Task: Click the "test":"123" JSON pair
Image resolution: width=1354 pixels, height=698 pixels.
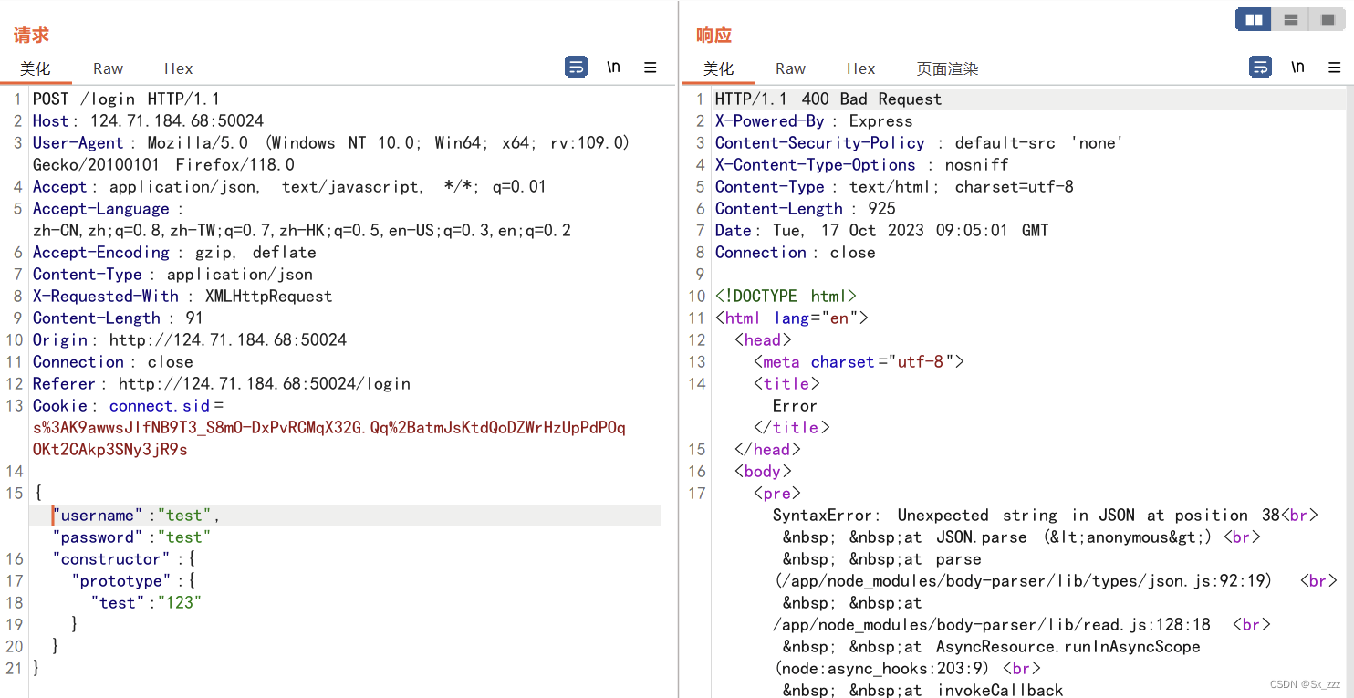Action: coord(146,603)
